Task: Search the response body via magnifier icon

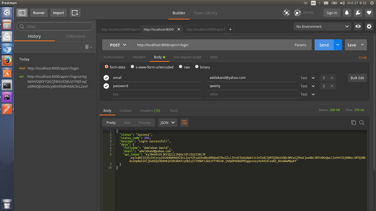Action: pos(362,122)
